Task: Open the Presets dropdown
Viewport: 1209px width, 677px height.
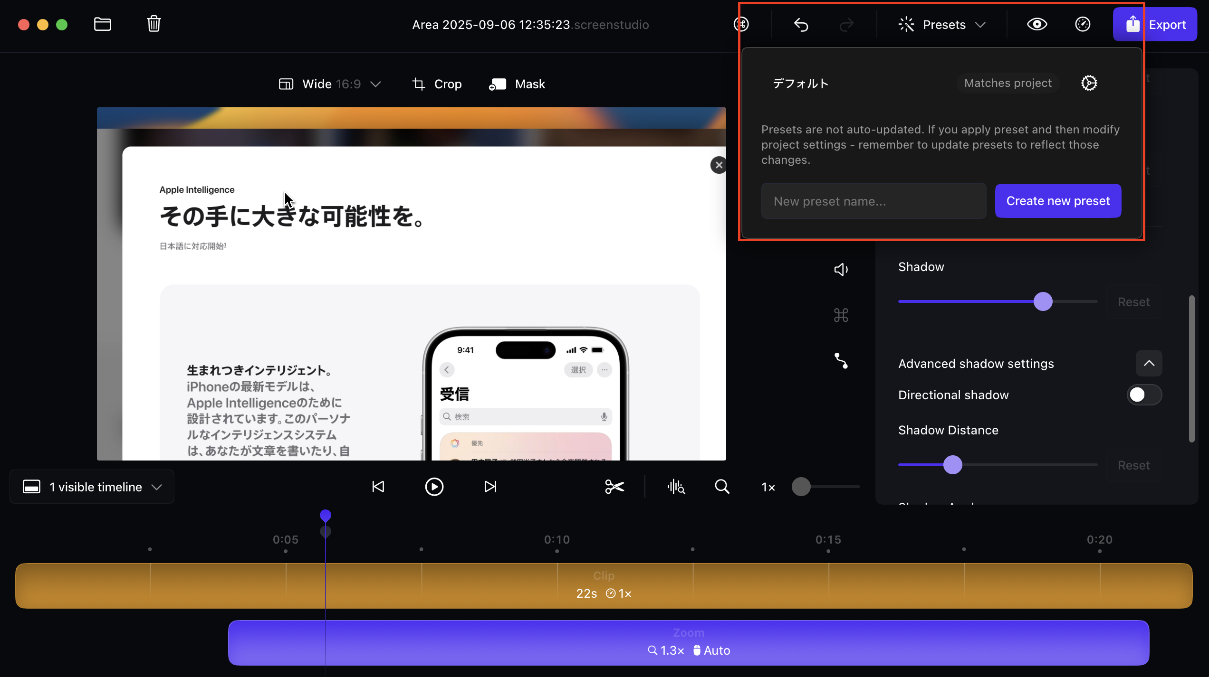Action: (942, 24)
